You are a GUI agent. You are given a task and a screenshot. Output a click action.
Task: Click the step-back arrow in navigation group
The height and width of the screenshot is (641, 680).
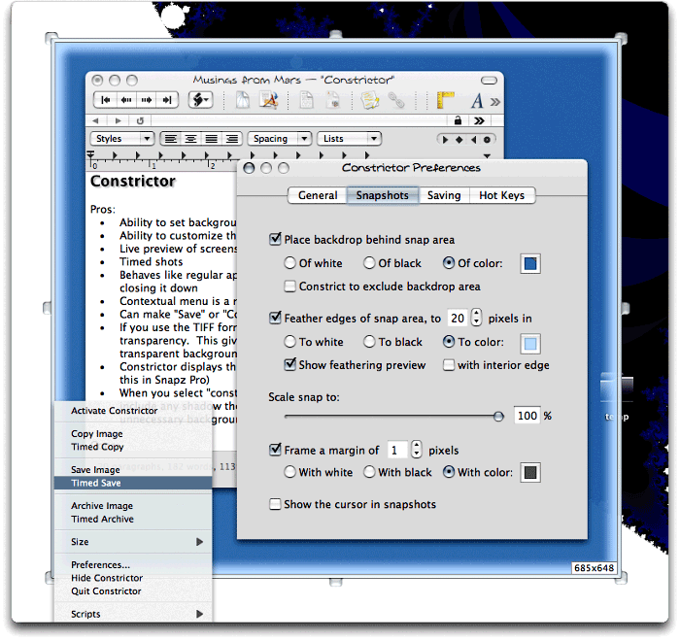[x=126, y=100]
